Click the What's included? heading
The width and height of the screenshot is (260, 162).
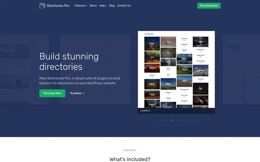(x=130, y=159)
